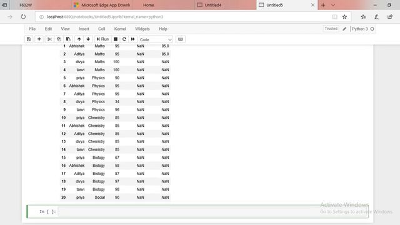Open the reading view book icon
Viewport: 400px width, 225px height.
pos(334,17)
